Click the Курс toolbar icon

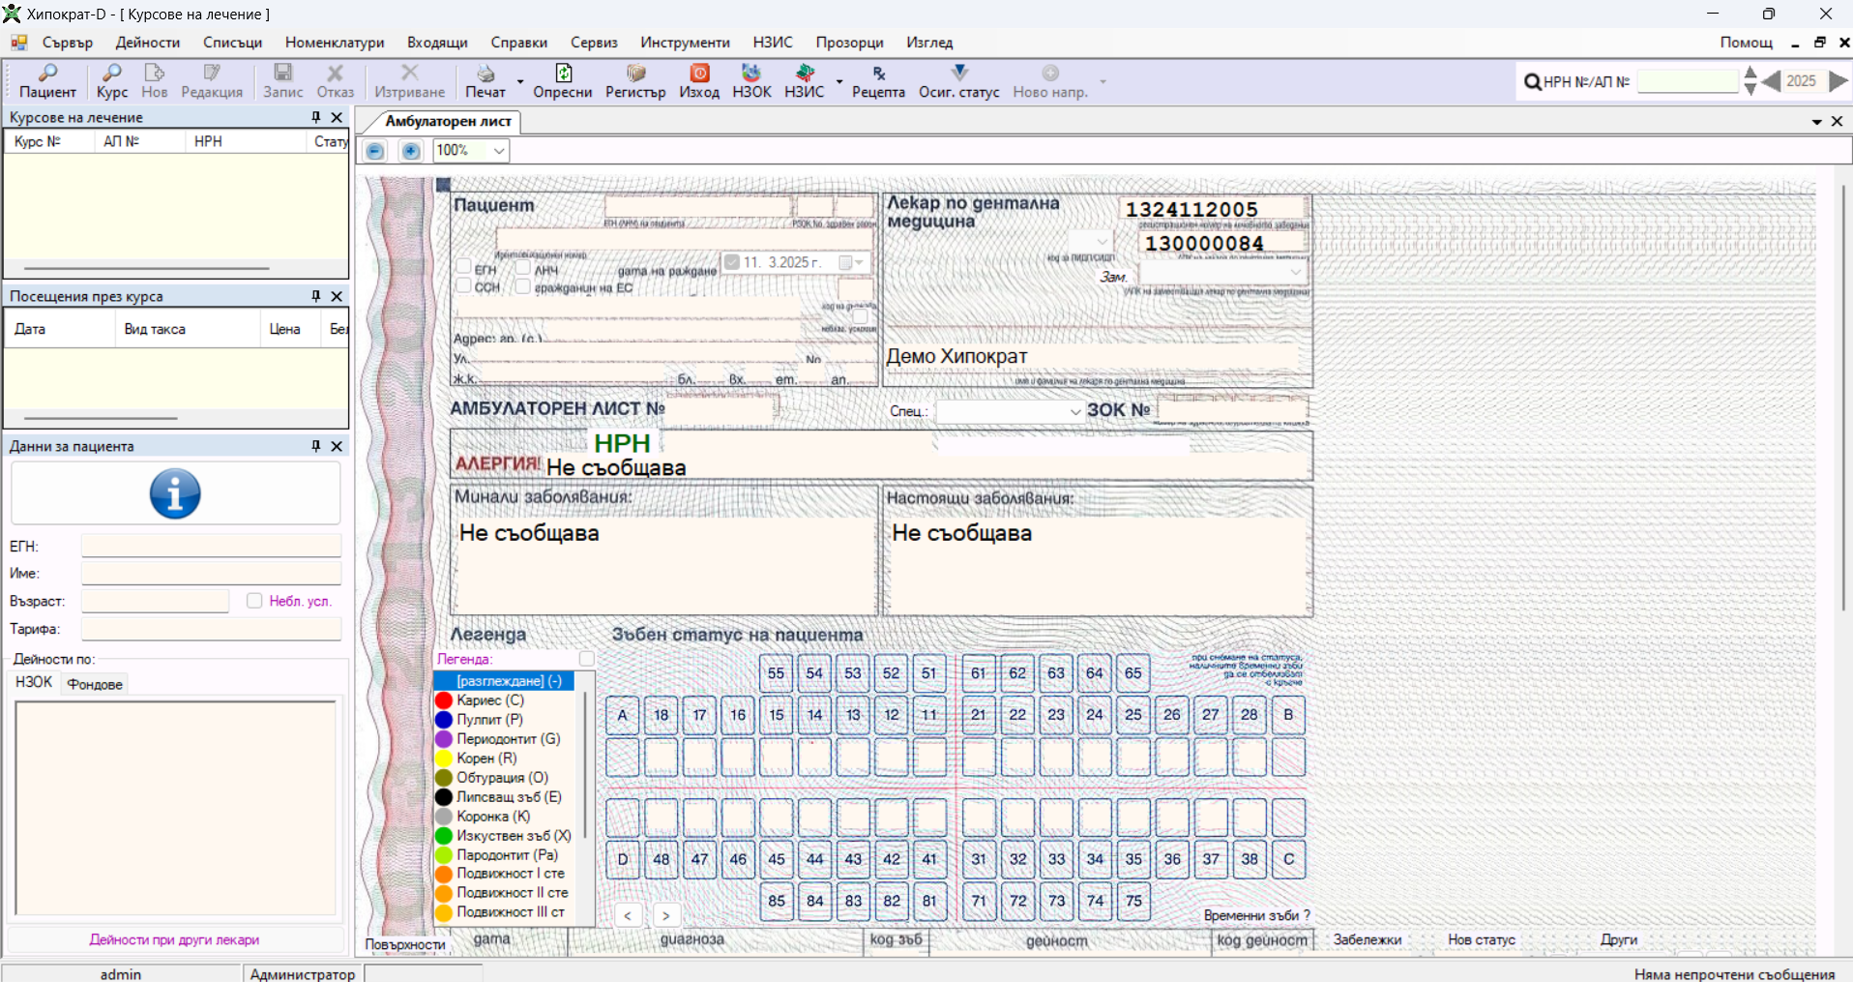tap(112, 81)
